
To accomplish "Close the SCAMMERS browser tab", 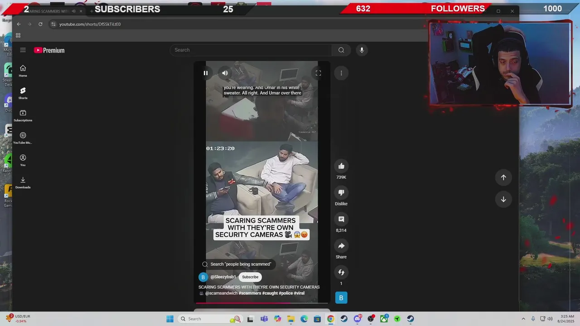I will click(81, 11).
